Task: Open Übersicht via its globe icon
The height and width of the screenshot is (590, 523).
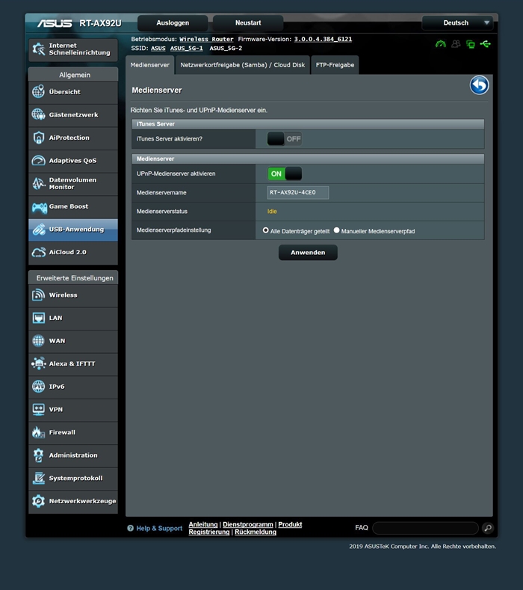Action: 38,91
